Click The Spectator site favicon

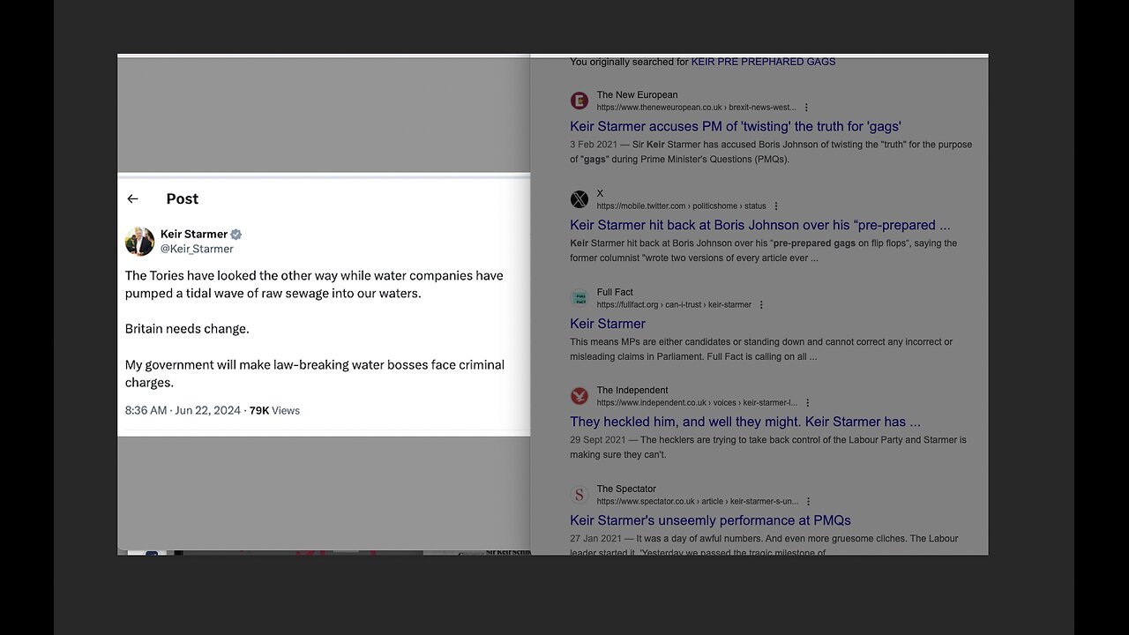pos(579,495)
